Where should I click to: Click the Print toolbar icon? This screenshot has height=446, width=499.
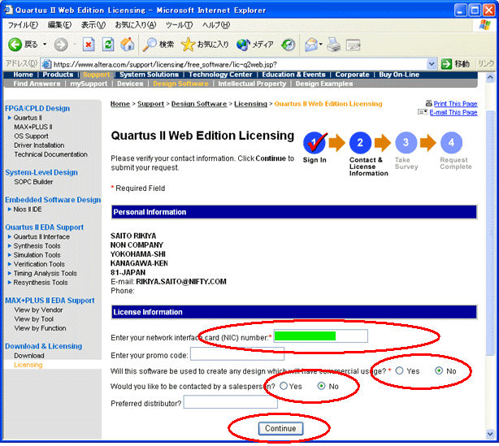click(x=334, y=44)
